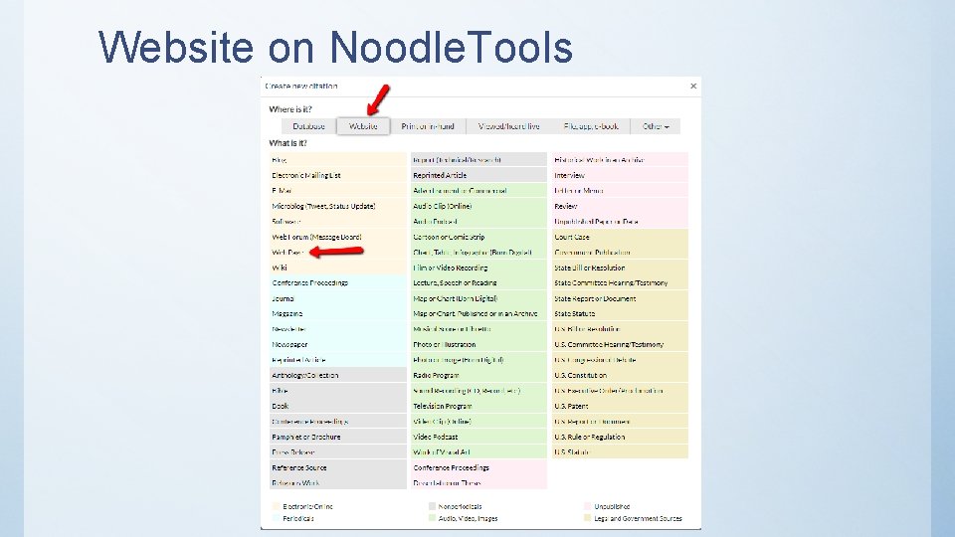This screenshot has width=955, height=537.
Task: Choose the Bible source type
Action: 338,391
